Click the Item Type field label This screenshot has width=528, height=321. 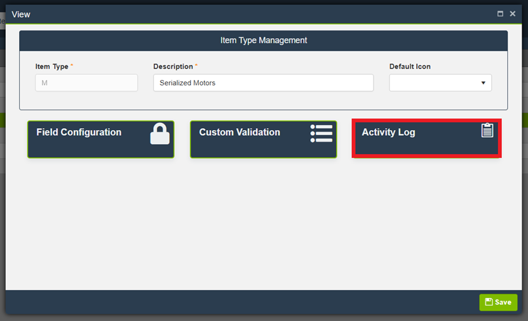coord(51,67)
